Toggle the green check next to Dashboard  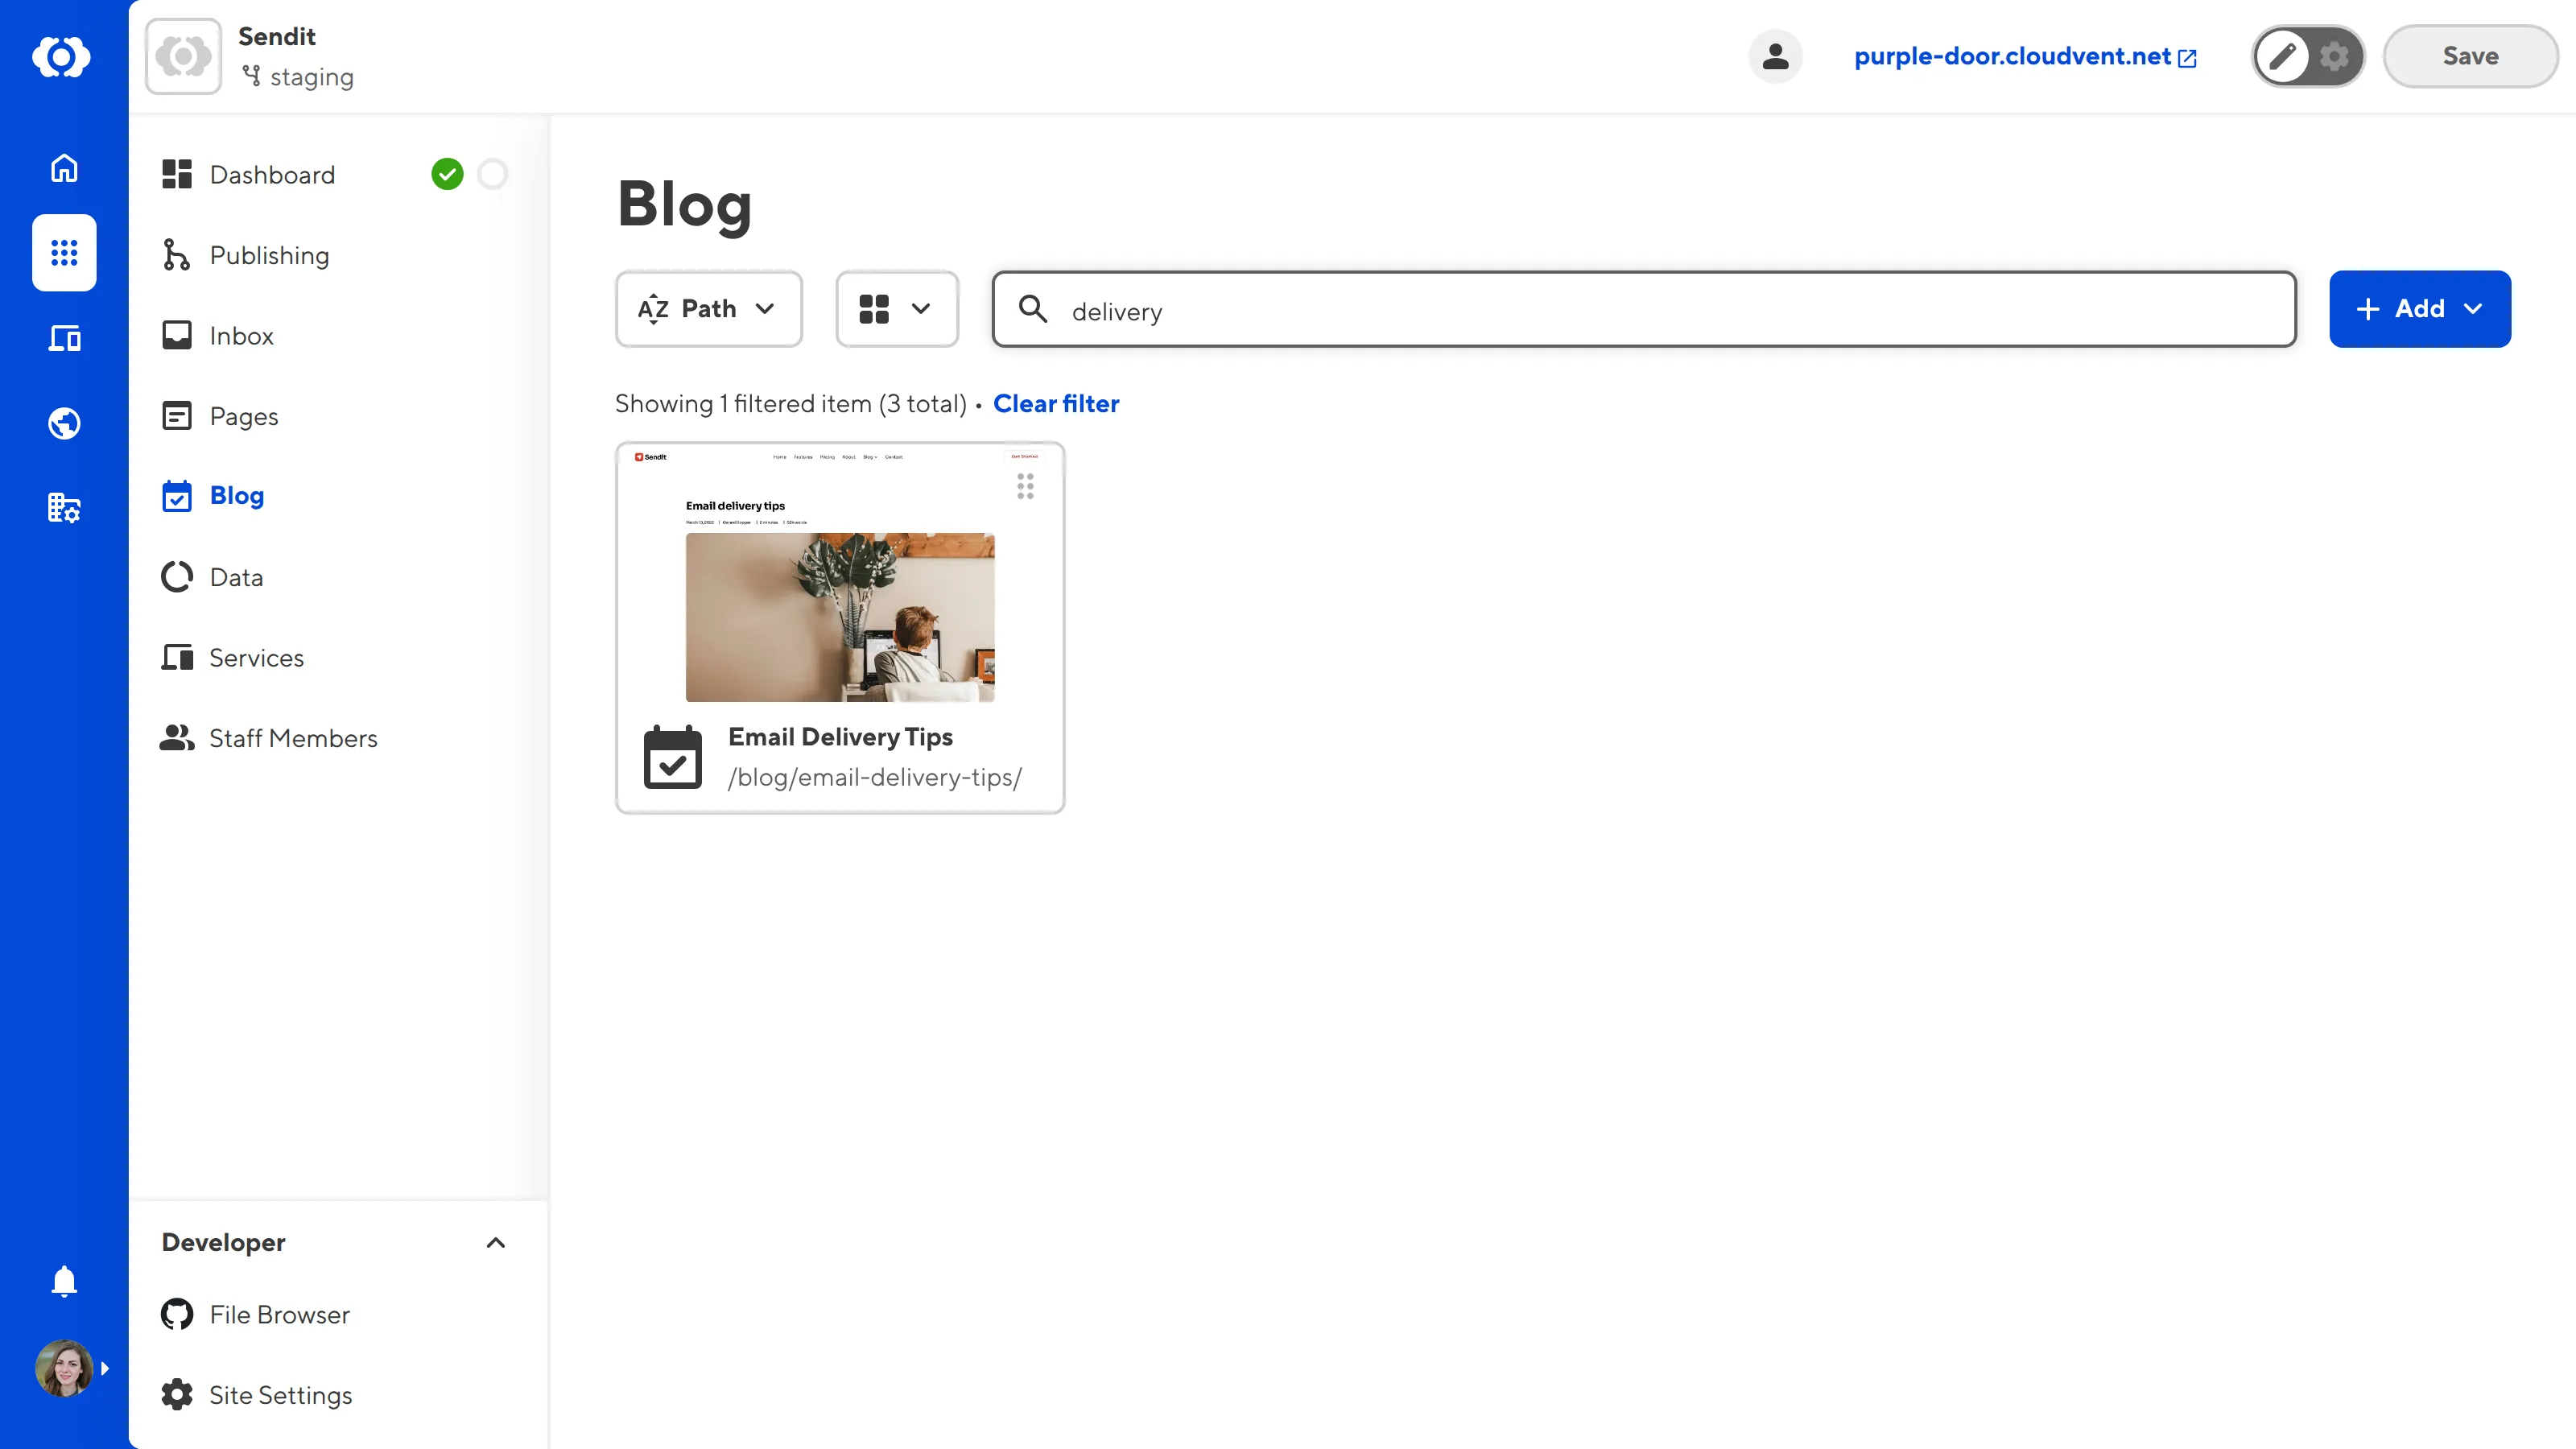point(448,174)
